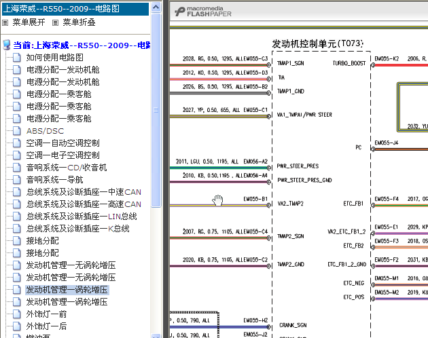The width and height of the screenshot is (428, 338).
Task: Click the TMAP1_SGN pin label
Action: (291, 63)
